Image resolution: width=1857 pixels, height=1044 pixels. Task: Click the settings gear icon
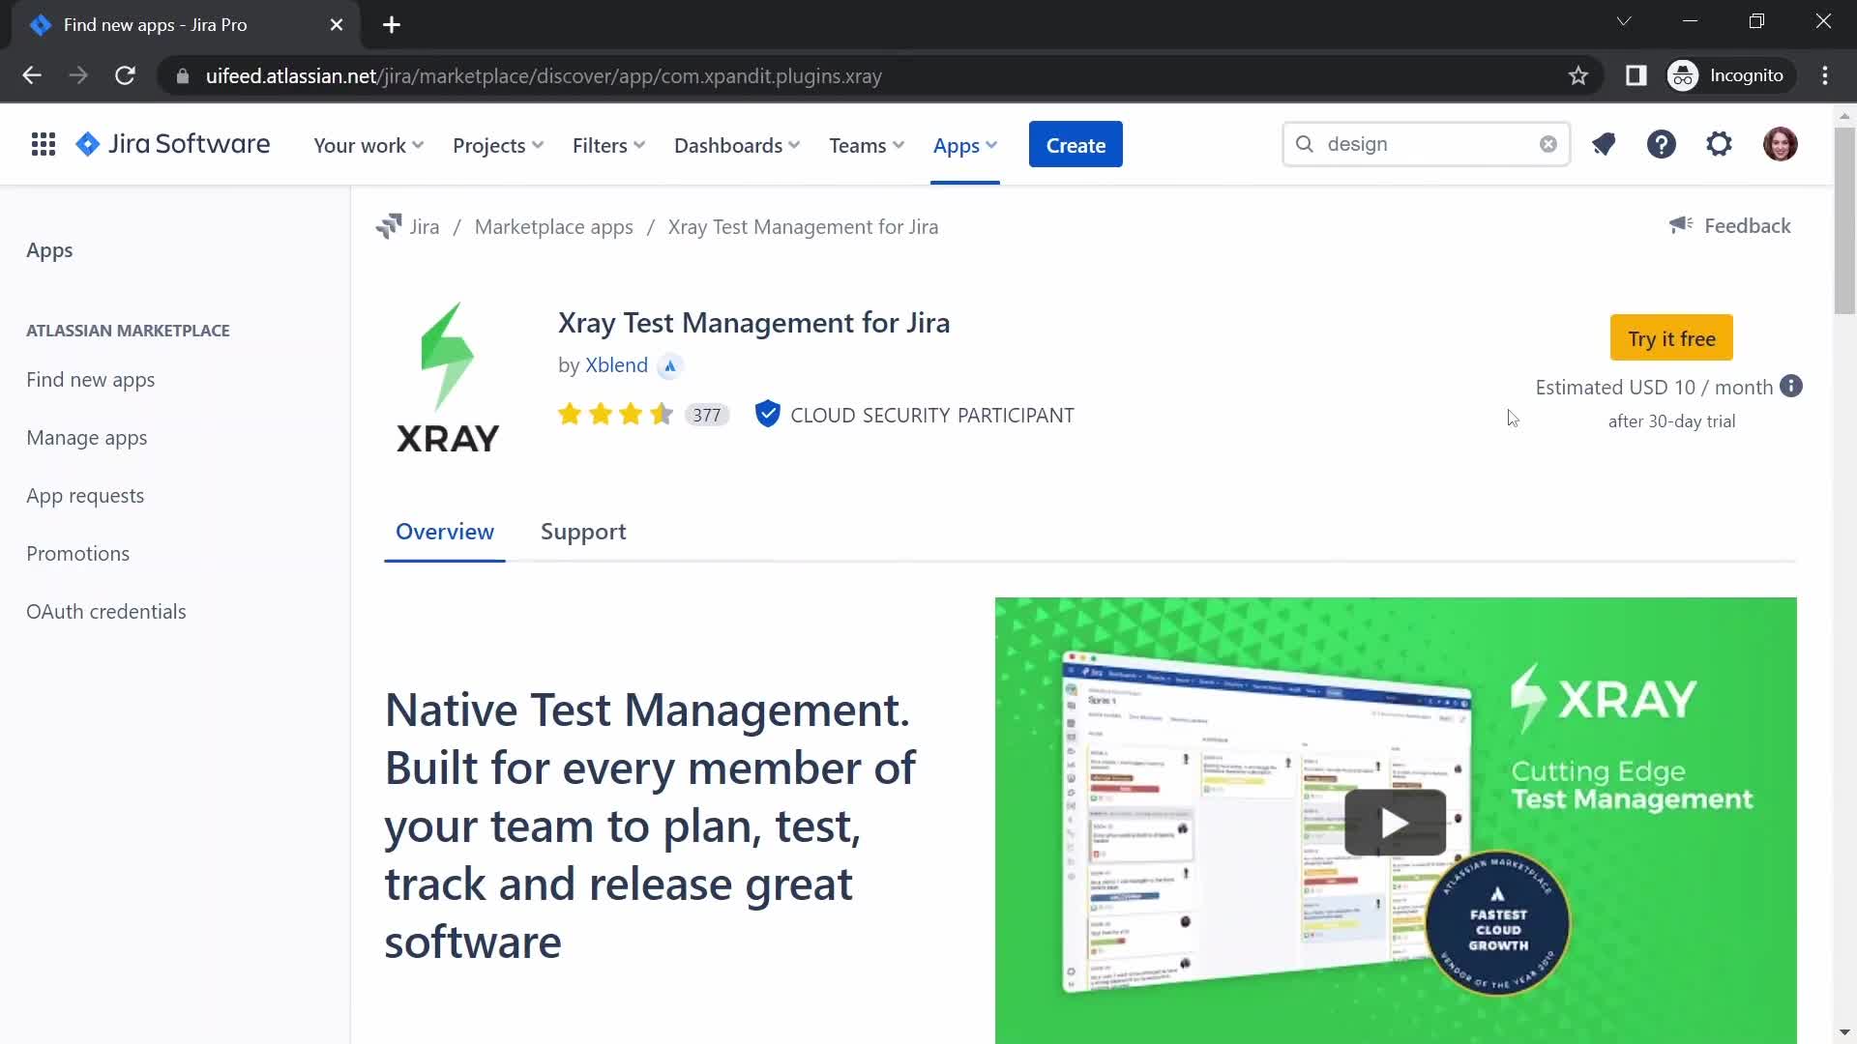[1720, 144]
